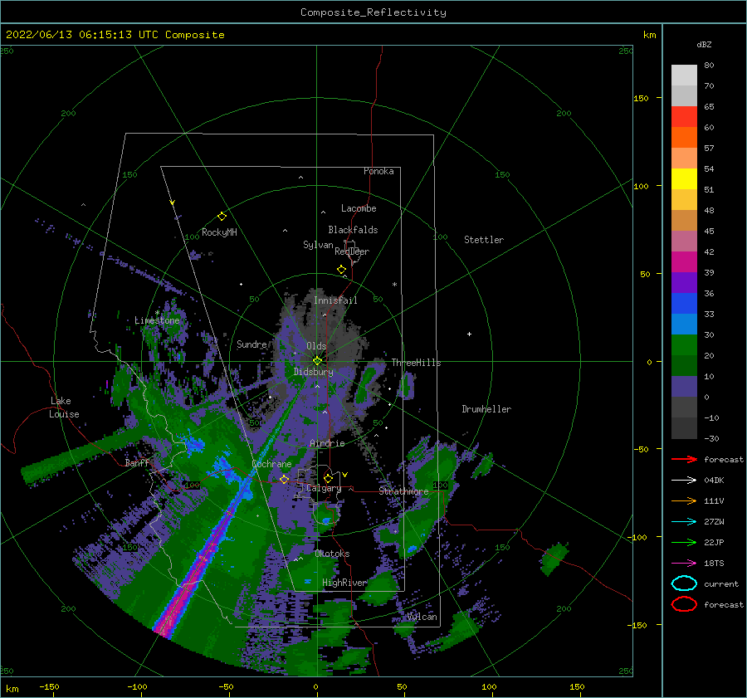747x698 pixels.
Task: Click the Calgary label
Action: coord(324,488)
